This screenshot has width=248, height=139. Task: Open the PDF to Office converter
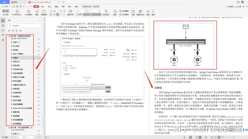point(17,12)
